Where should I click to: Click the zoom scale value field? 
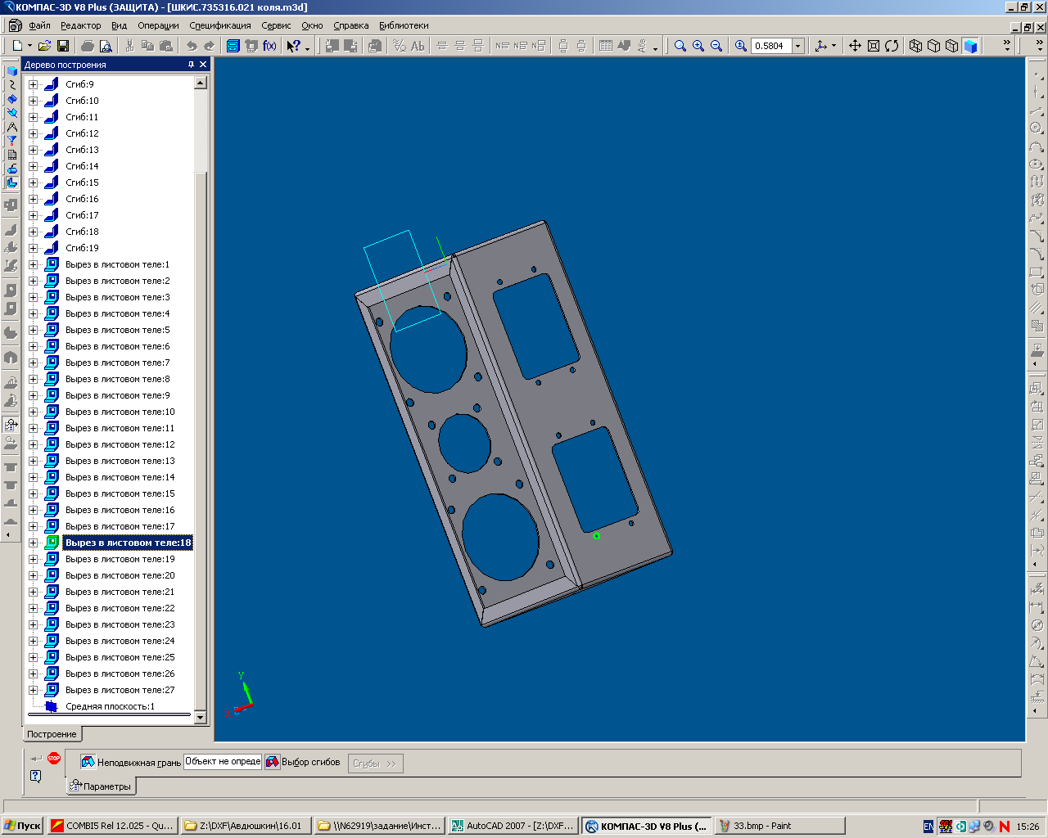pos(771,46)
